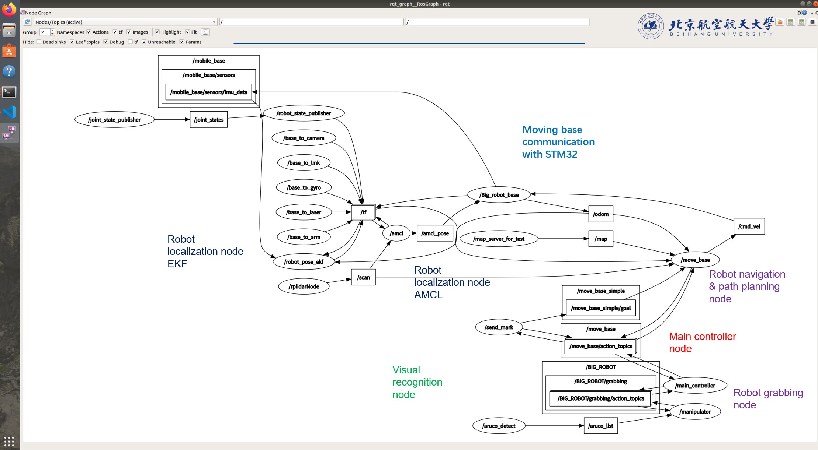The image size is (818, 450).
Task: Toggle the Leaf topics checkbox
Action: 72,42
